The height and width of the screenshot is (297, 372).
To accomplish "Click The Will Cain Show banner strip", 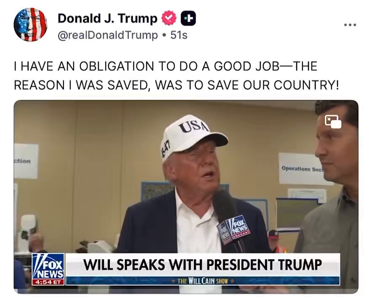I will pyautogui.click(x=202, y=281).
